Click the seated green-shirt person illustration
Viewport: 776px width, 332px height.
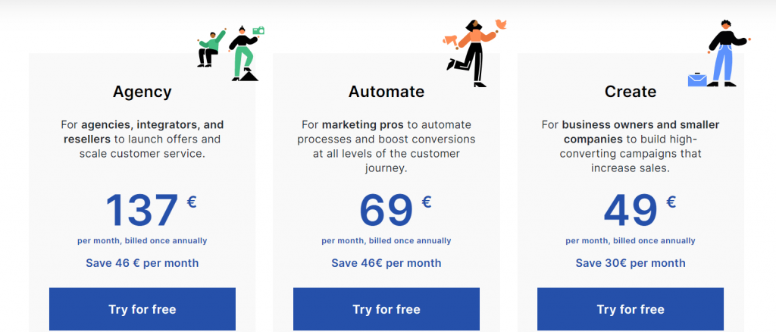tap(211, 48)
